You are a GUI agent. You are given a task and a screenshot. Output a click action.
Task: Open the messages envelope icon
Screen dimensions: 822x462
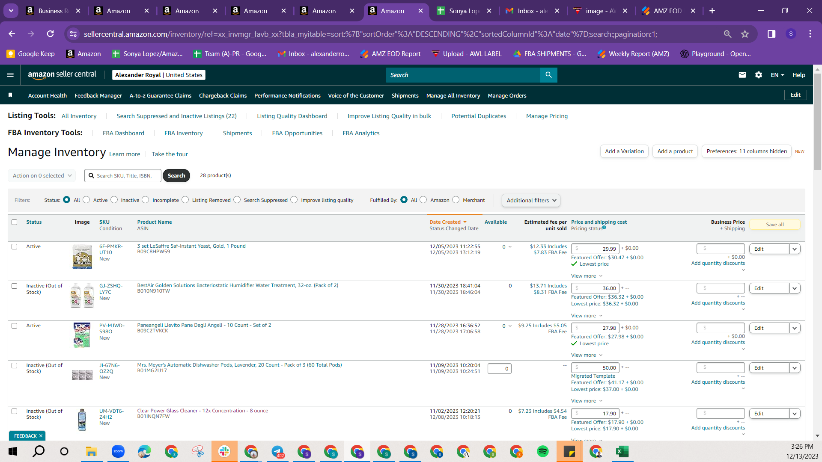click(x=742, y=75)
